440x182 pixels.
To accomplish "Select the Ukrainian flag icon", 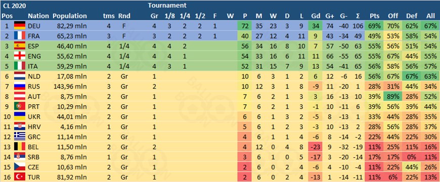I will point(20,116).
